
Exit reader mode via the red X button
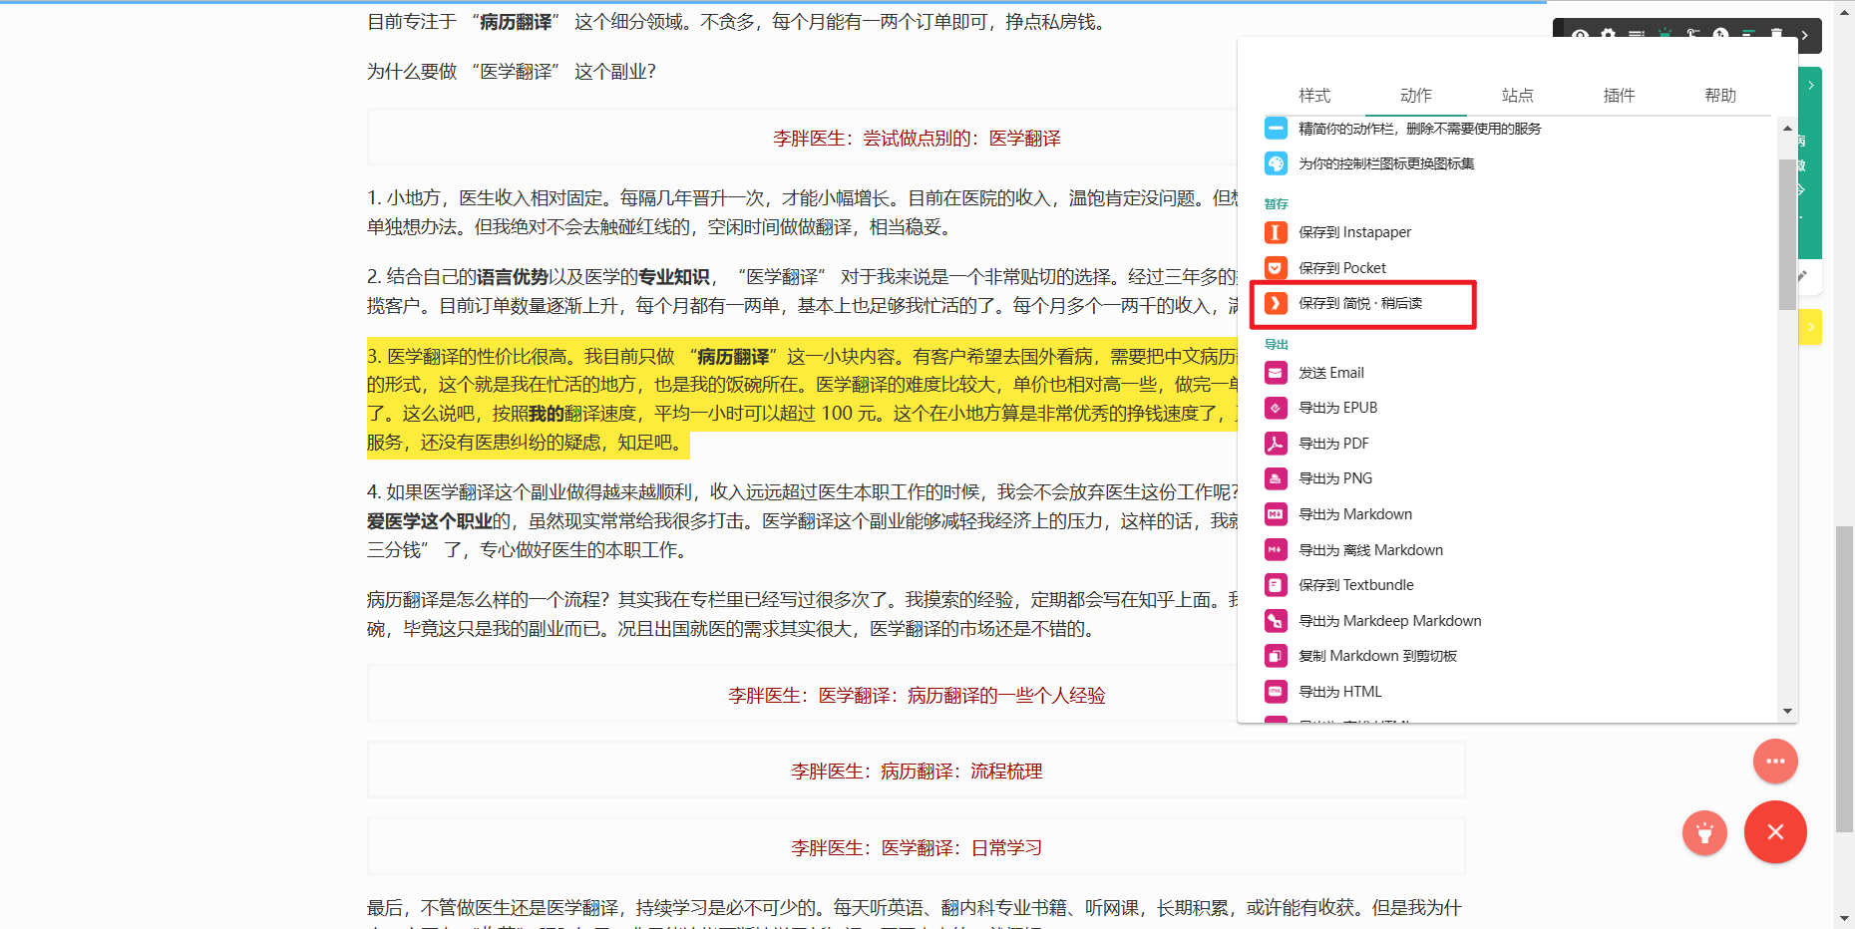[x=1775, y=832]
